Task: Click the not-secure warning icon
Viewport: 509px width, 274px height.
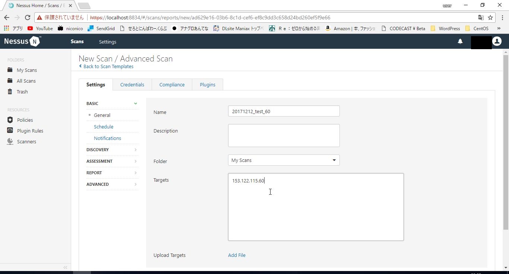Action: coord(39,17)
